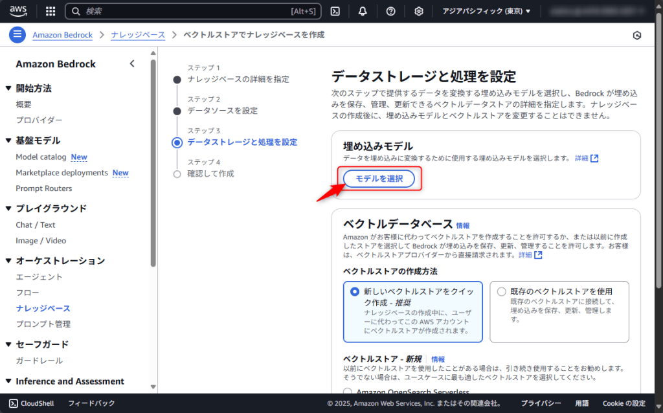Open エージェント in the sidebar
Screen dimensions: 663x413
coord(39,277)
